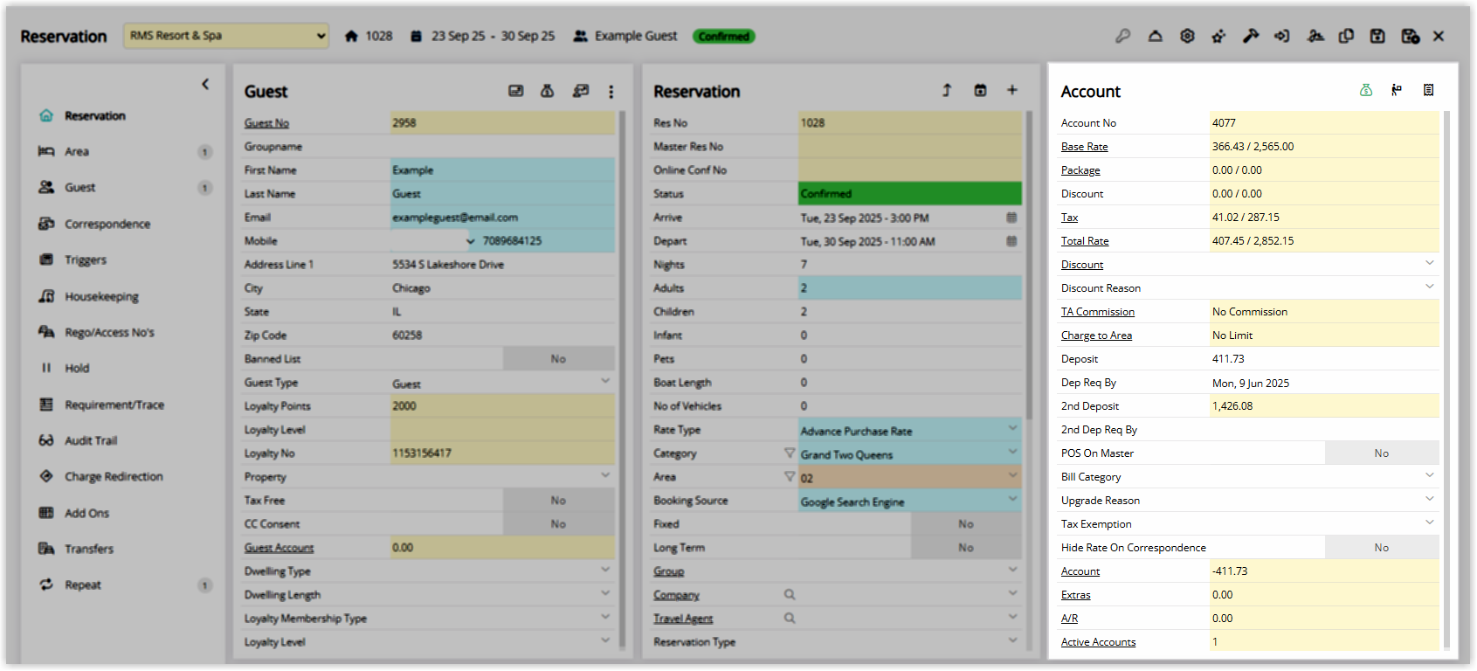Click the money bag icon in Guest header

coord(548,91)
